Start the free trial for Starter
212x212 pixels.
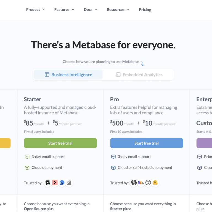[60, 143]
